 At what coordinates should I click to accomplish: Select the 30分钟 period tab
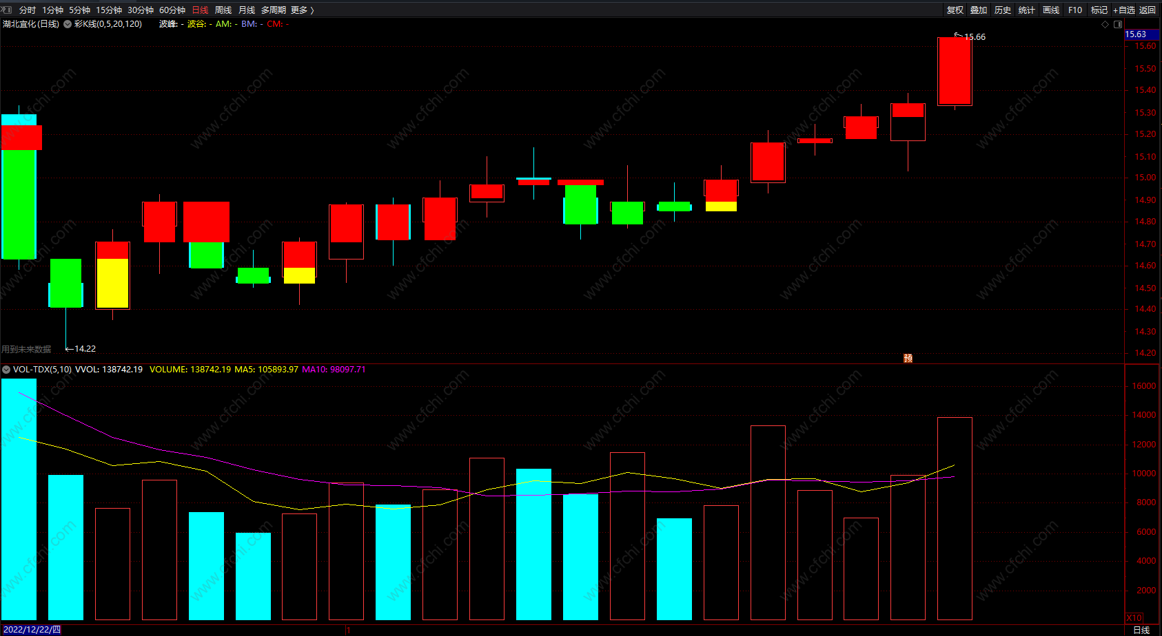141,10
